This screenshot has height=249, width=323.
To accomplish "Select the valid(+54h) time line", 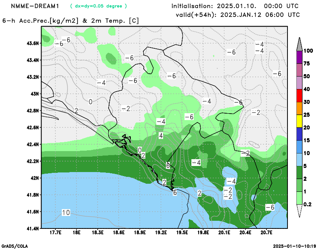I will point(237,15).
